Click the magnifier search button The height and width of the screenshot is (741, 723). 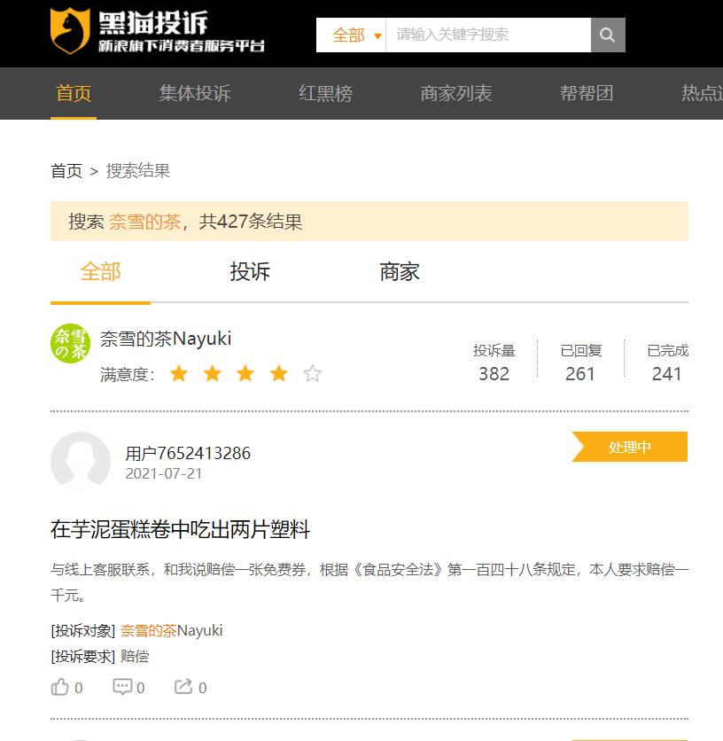[608, 35]
